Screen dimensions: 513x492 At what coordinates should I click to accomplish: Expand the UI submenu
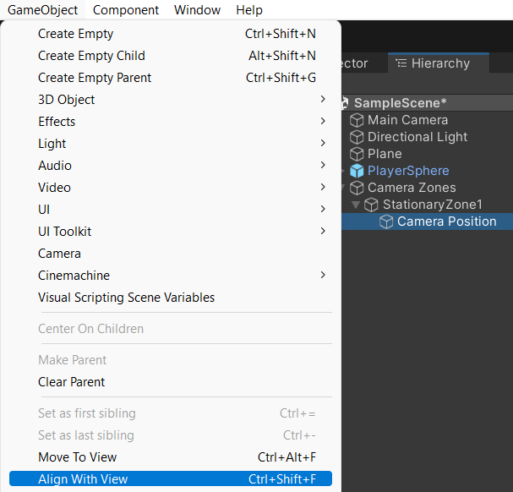pyautogui.click(x=171, y=209)
